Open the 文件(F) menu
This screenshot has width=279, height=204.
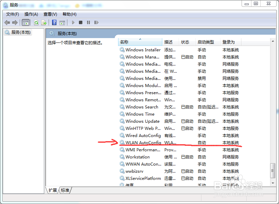pyautogui.click(x=13, y=14)
